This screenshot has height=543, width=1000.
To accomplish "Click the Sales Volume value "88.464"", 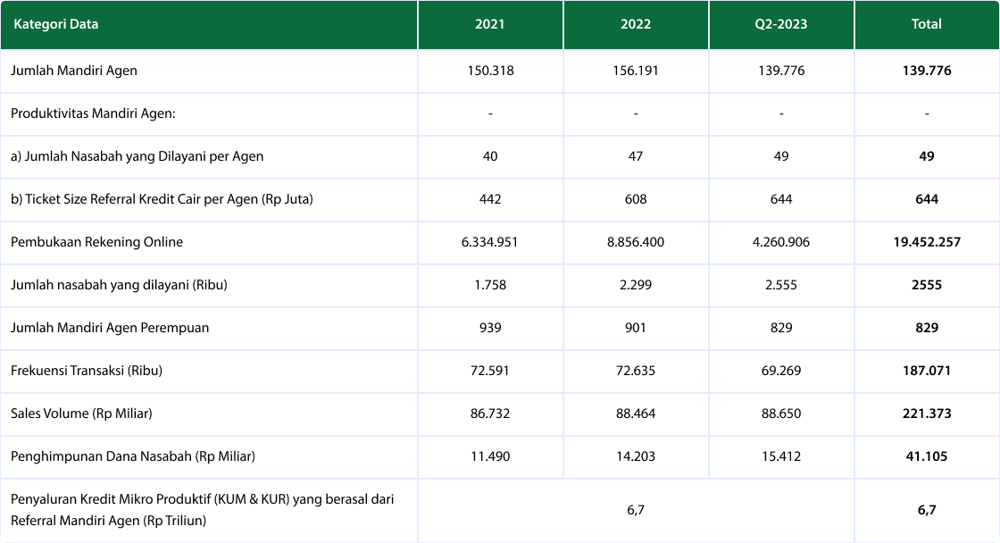I will (x=636, y=414).
